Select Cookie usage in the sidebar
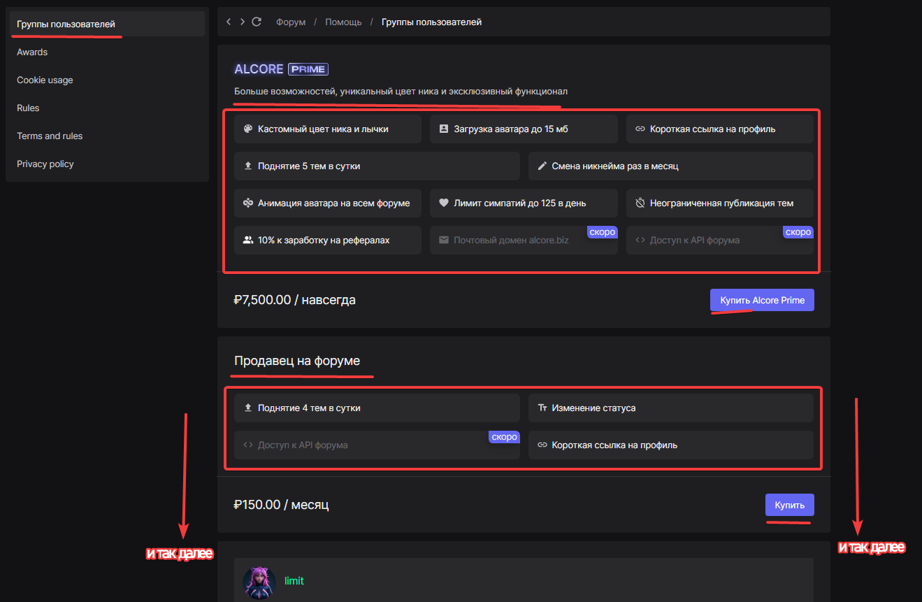 45,80
